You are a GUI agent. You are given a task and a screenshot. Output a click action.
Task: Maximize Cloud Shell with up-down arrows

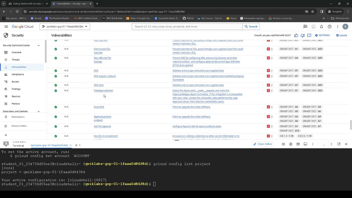click(x=331, y=144)
